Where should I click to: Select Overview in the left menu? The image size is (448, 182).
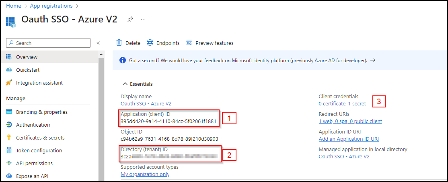coord(27,57)
